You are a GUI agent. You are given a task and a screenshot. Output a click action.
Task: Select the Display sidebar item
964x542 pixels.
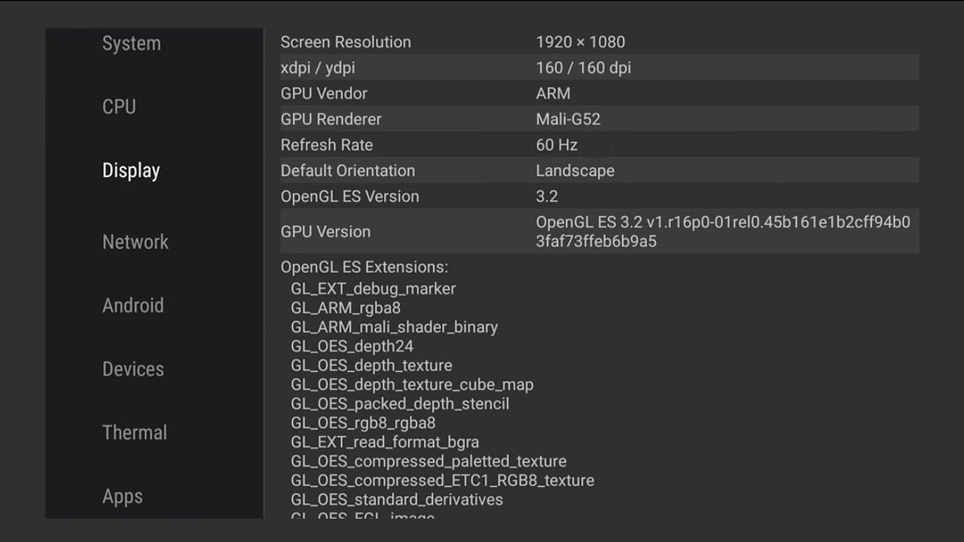(x=131, y=171)
